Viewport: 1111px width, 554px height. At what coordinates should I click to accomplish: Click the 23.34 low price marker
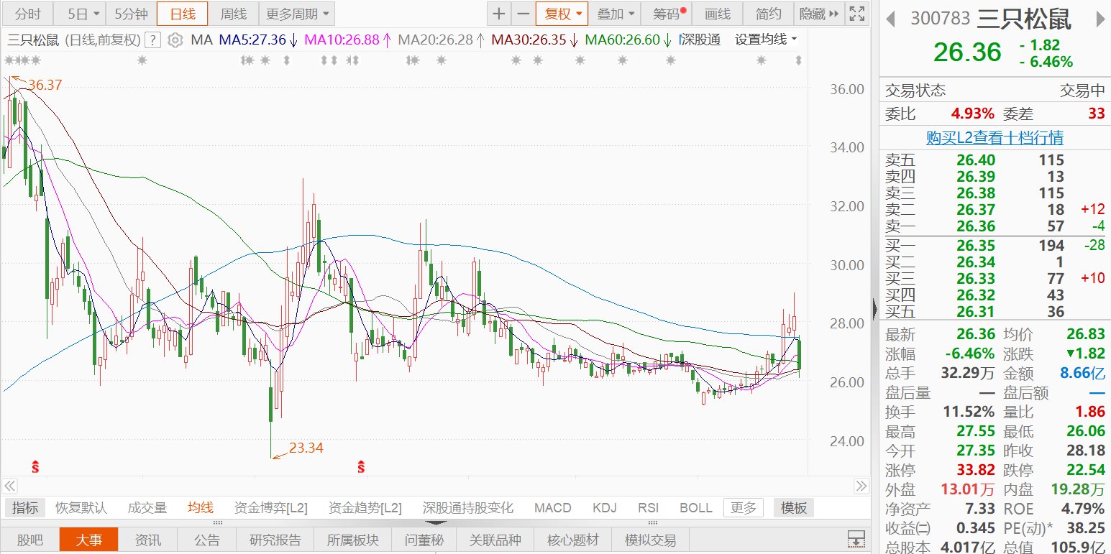[x=306, y=448]
